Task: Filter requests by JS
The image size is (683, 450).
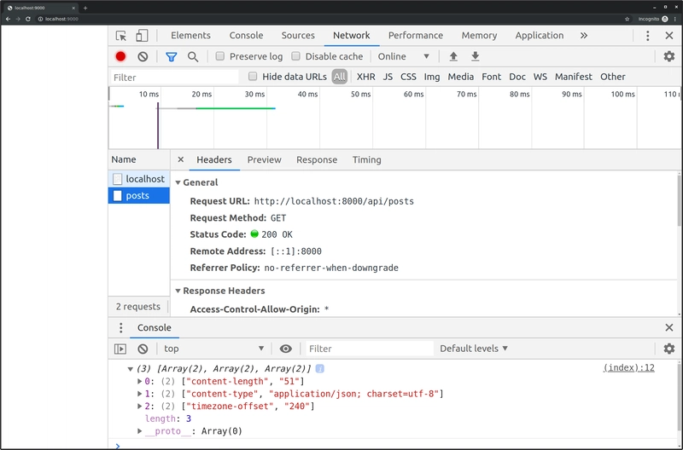Action: point(388,77)
